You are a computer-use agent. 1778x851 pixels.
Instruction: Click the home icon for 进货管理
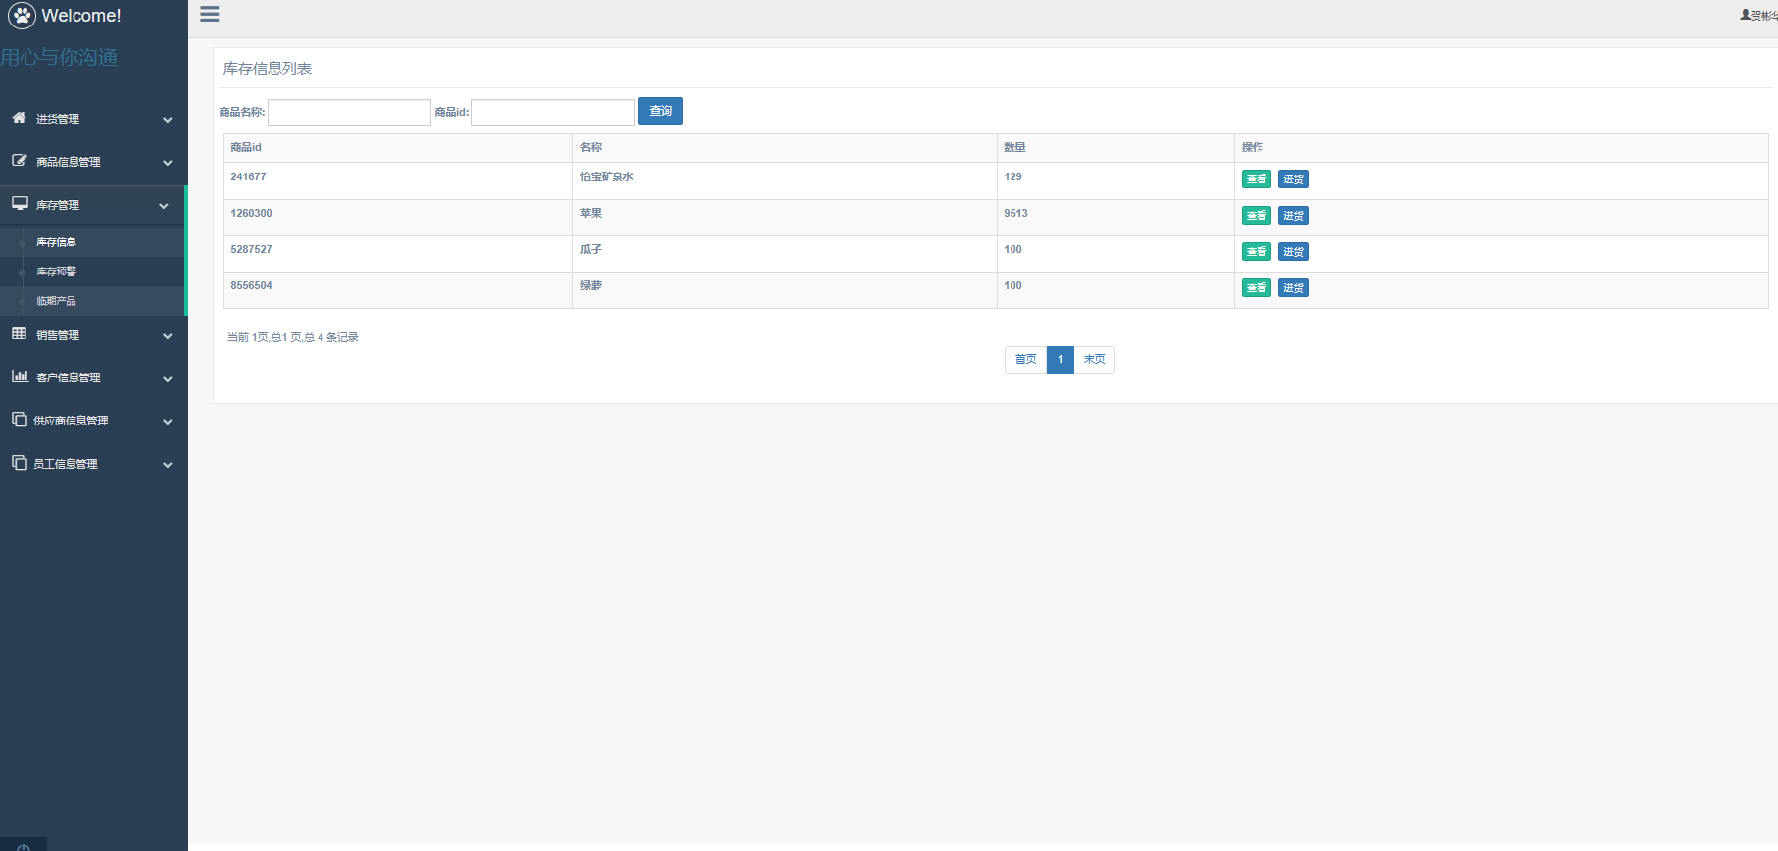coord(19,118)
